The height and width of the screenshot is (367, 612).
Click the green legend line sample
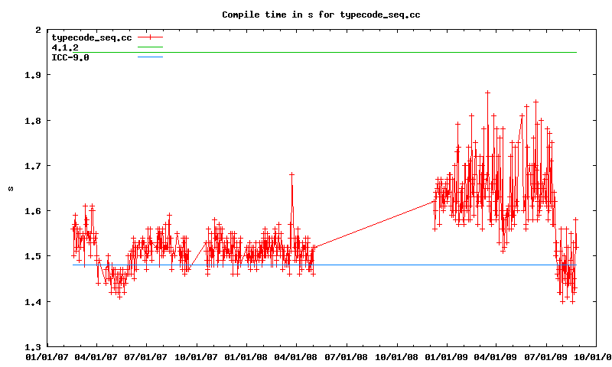pos(150,47)
